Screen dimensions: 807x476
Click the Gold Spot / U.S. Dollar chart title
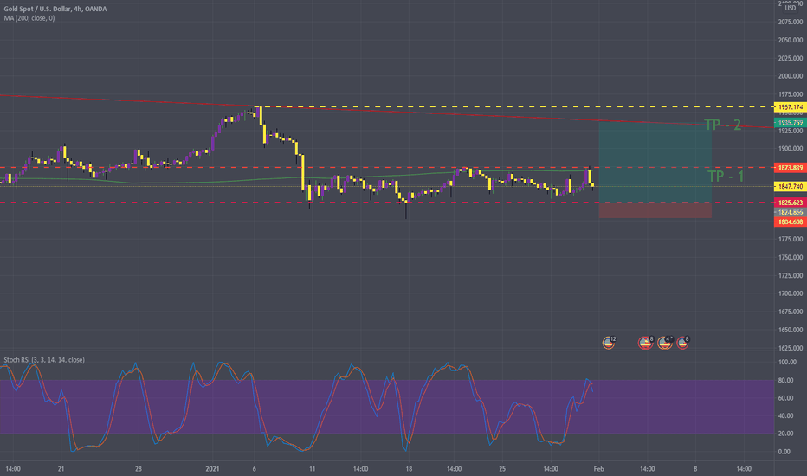(x=55, y=9)
